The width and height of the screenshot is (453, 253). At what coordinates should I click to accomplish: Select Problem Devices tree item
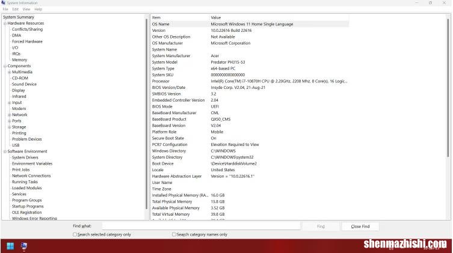click(x=27, y=139)
